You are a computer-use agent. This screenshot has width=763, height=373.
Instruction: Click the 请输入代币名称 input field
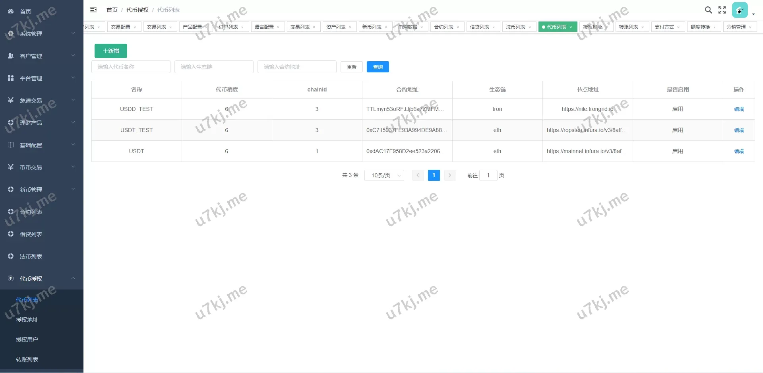(131, 66)
